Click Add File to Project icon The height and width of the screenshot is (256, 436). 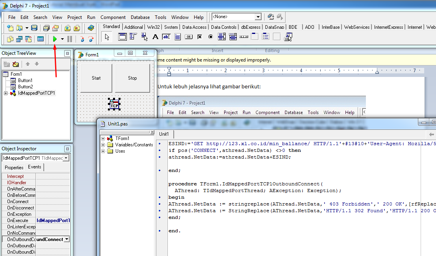coord(68,28)
